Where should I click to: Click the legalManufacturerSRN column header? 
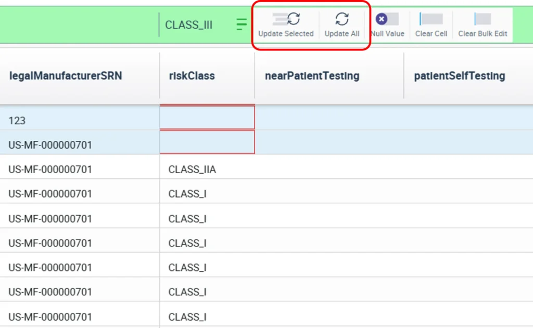coord(80,76)
